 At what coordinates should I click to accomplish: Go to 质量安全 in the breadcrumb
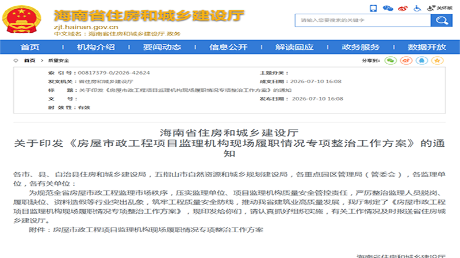(59, 61)
